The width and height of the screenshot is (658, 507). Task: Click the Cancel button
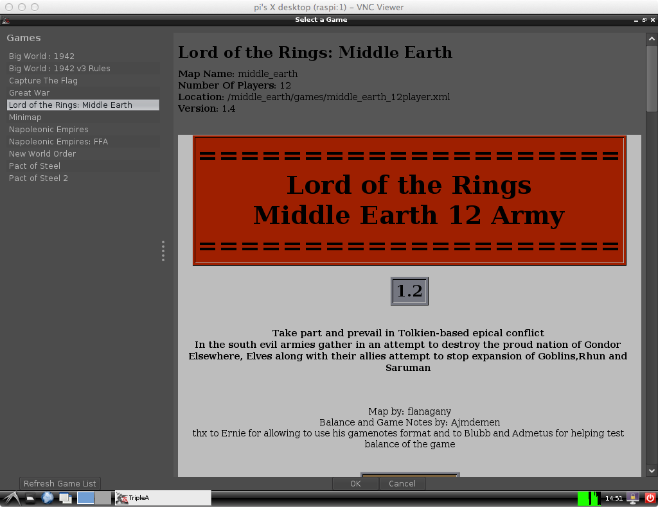[x=402, y=483]
